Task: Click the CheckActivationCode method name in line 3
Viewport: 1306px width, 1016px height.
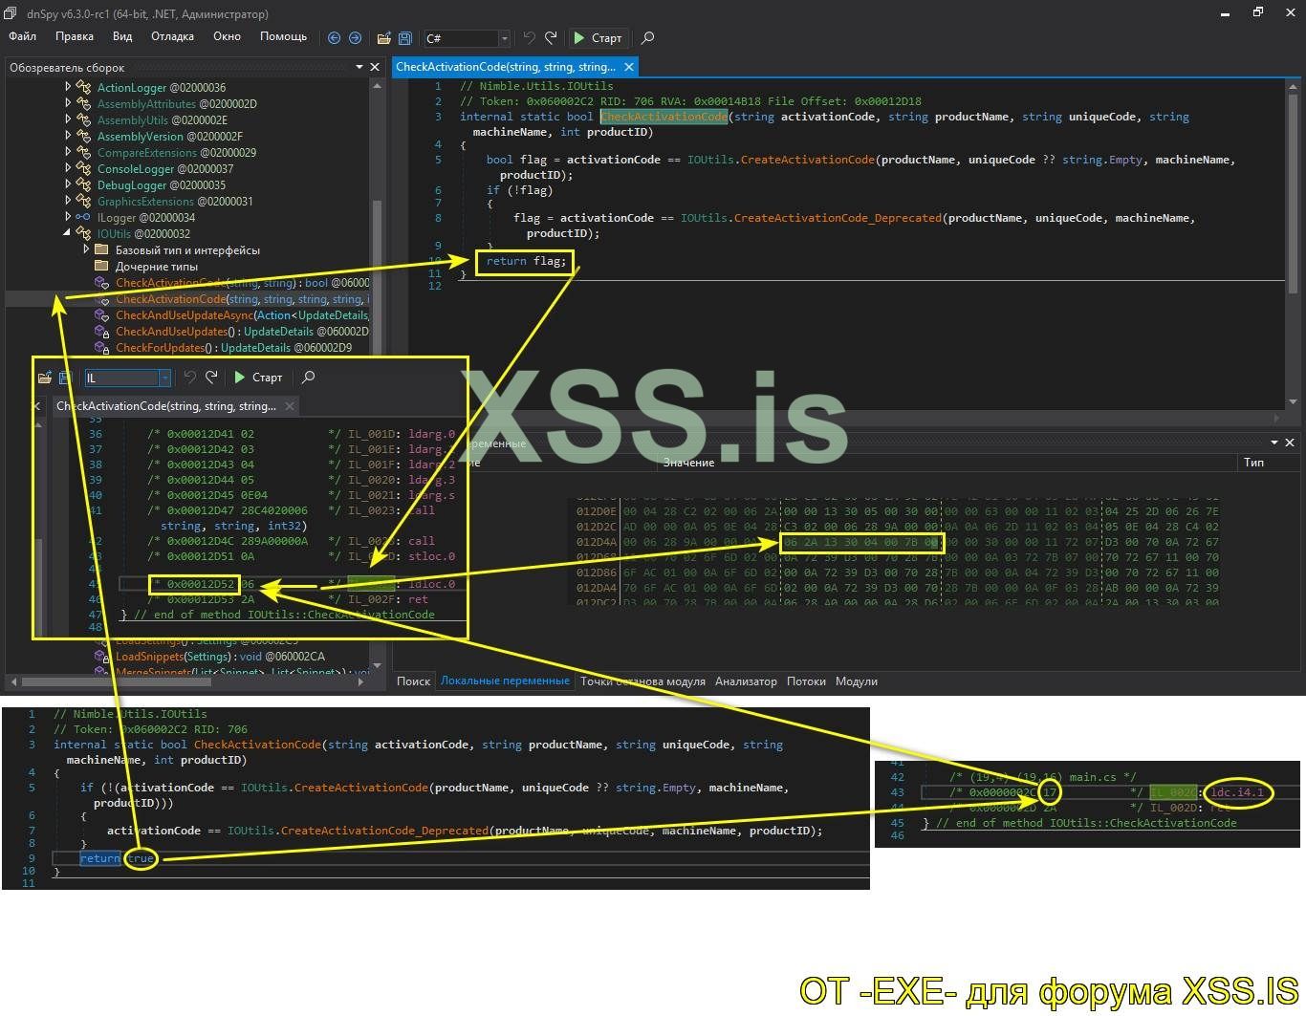Action: click(664, 117)
